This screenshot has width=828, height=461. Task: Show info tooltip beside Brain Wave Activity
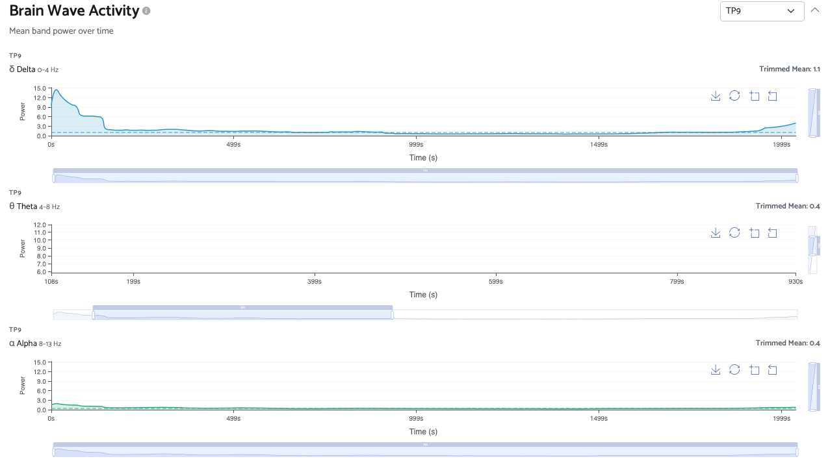(x=146, y=11)
